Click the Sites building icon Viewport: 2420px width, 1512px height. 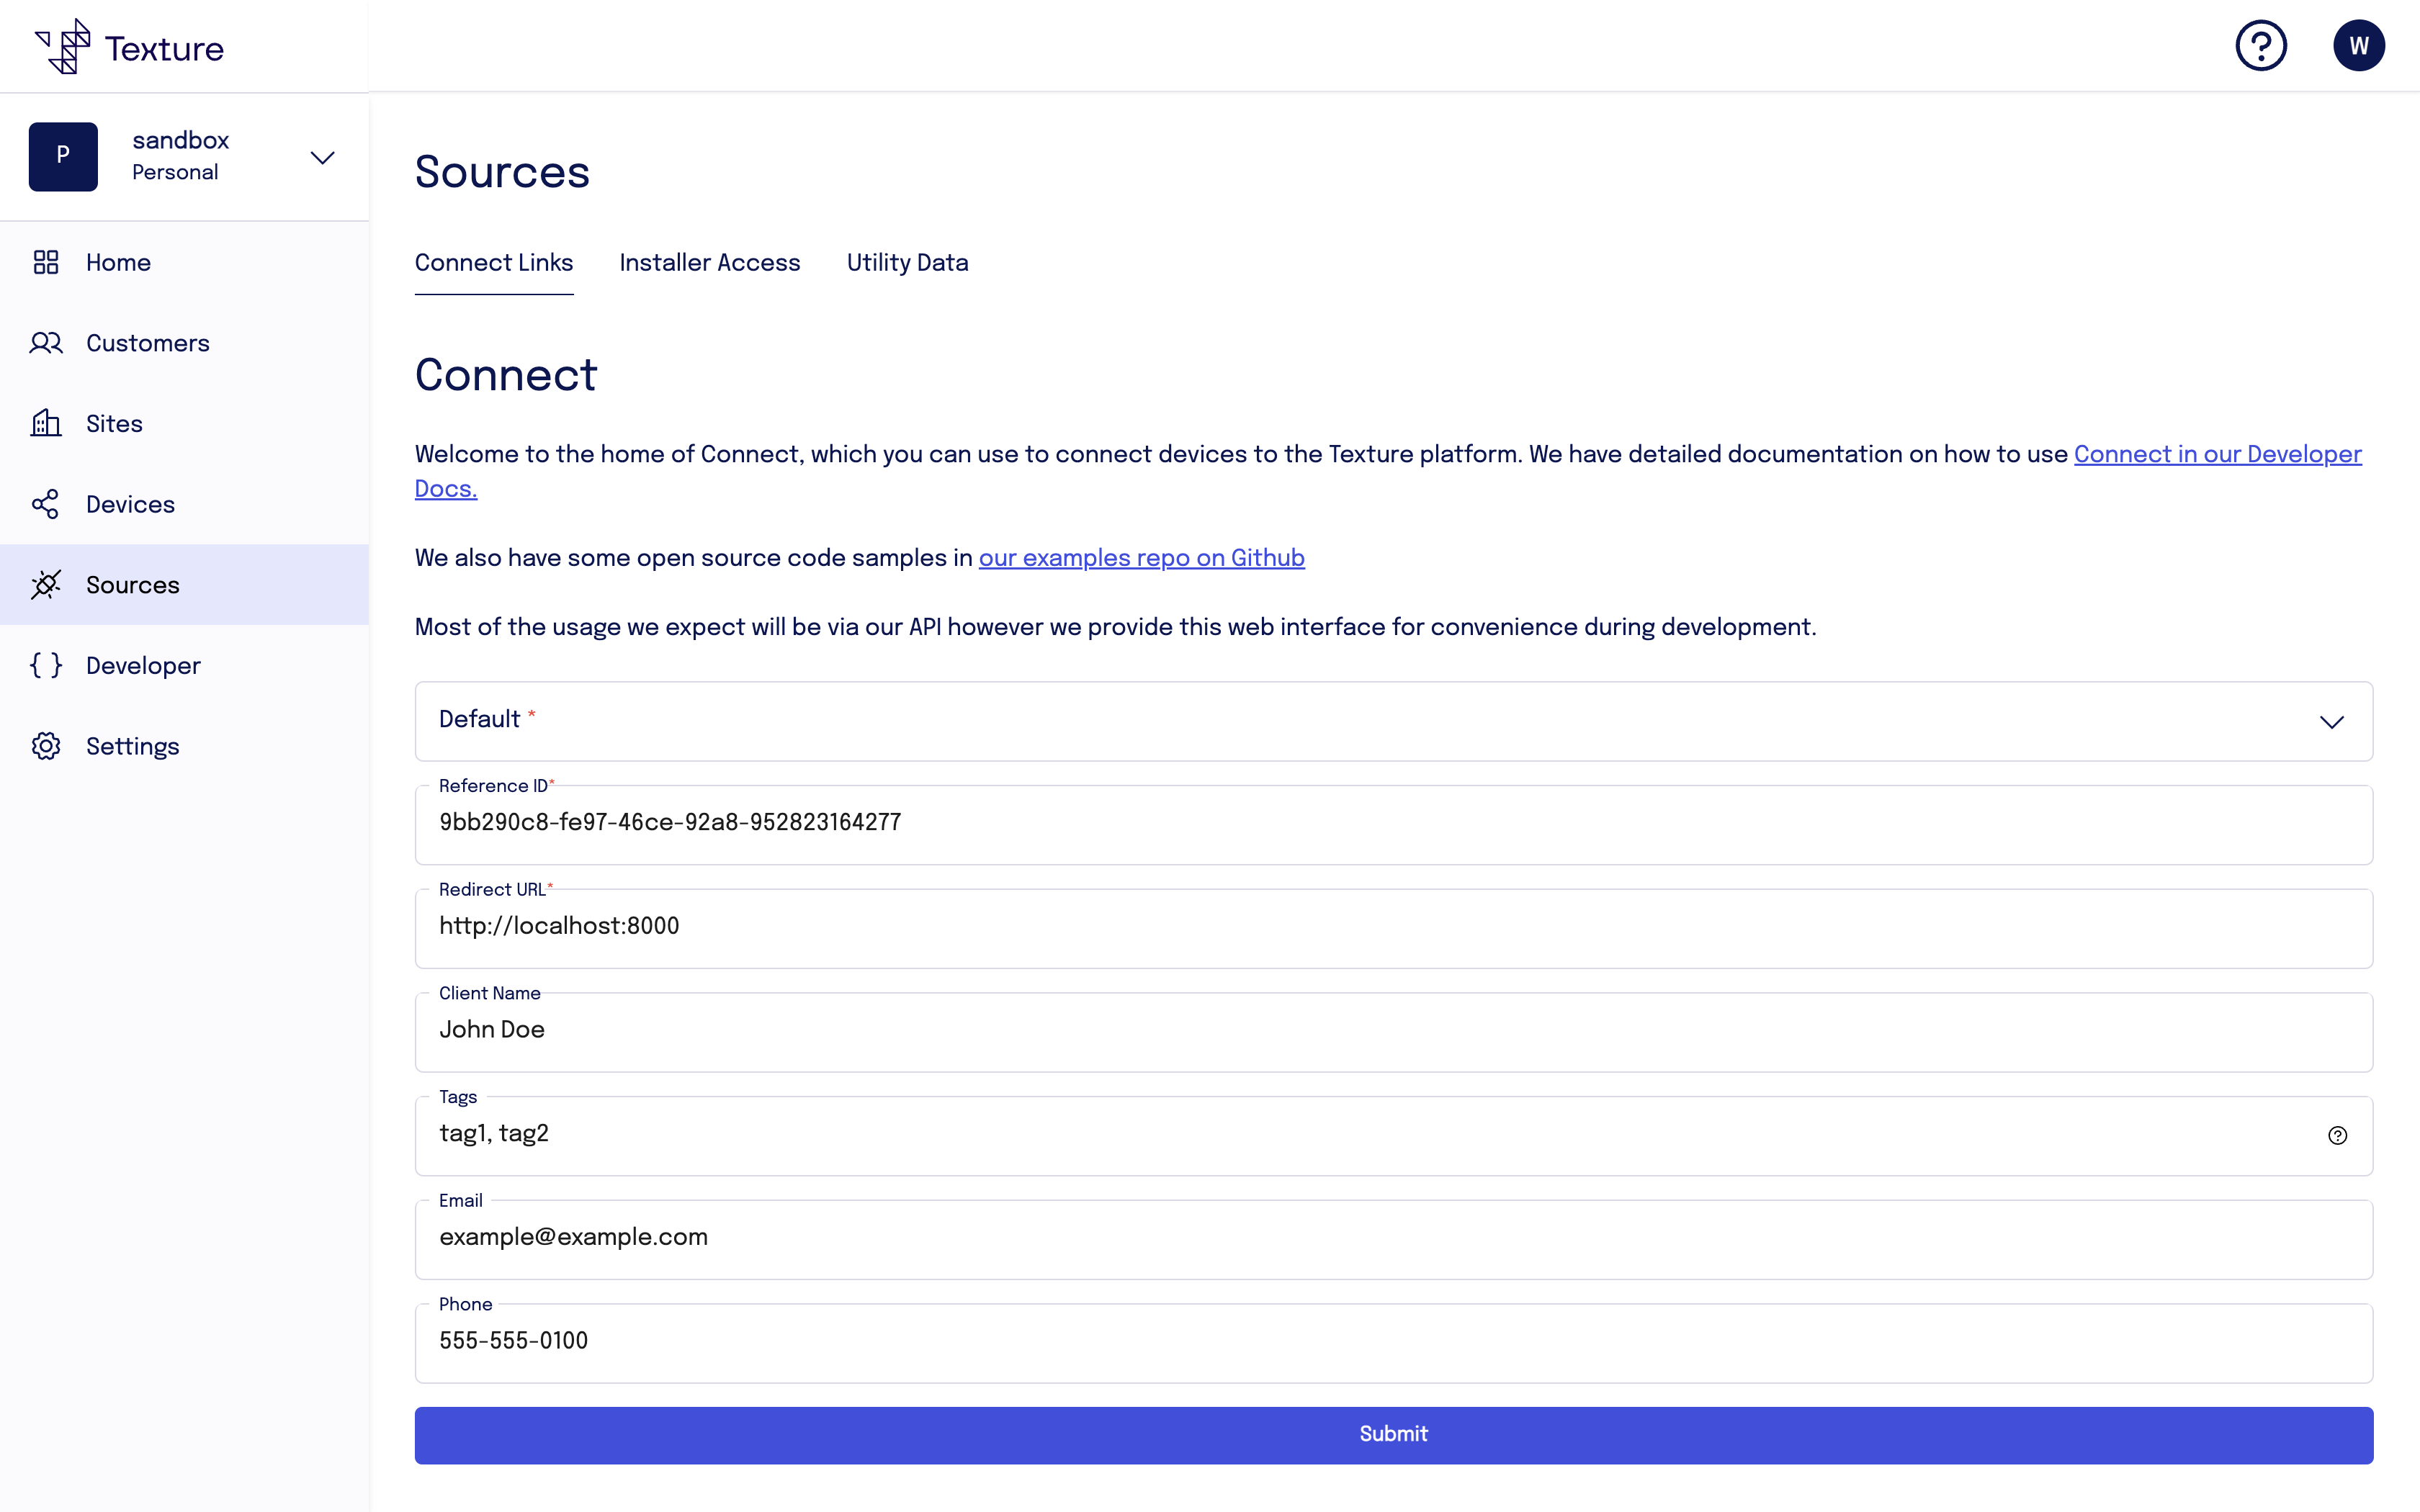pyautogui.click(x=46, y=423)
